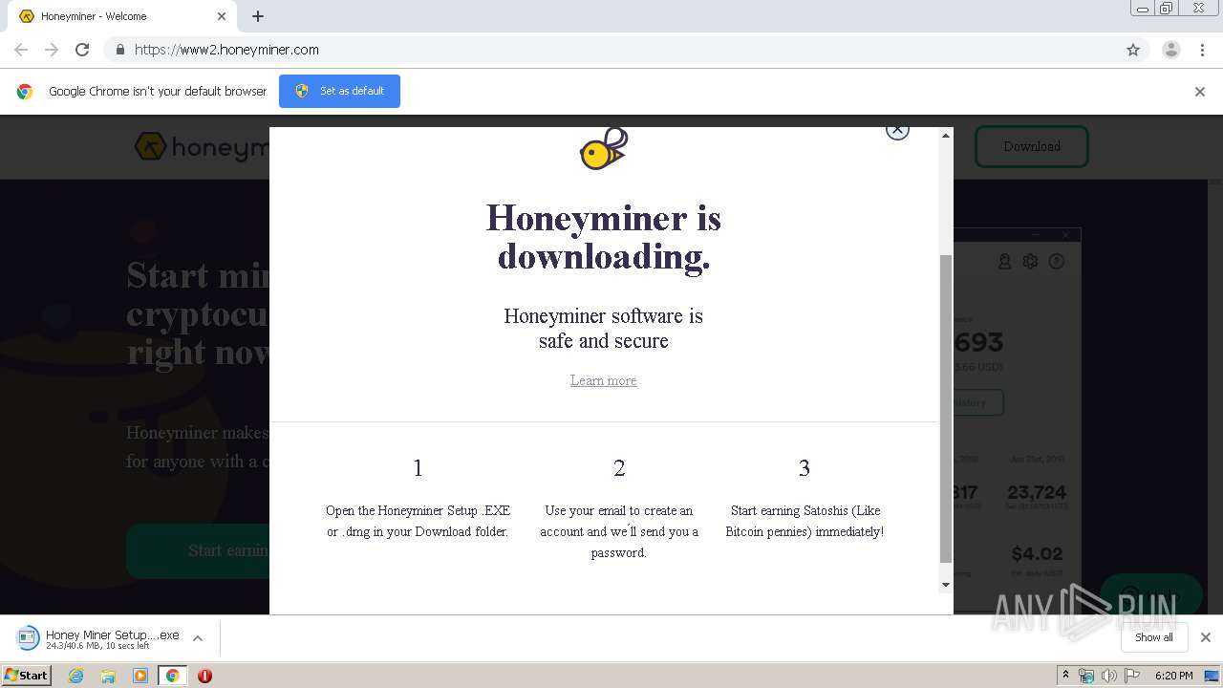Click the Start earning button on the background page
The height and width of the screenshot is (688, 1223).
(198, 550)
